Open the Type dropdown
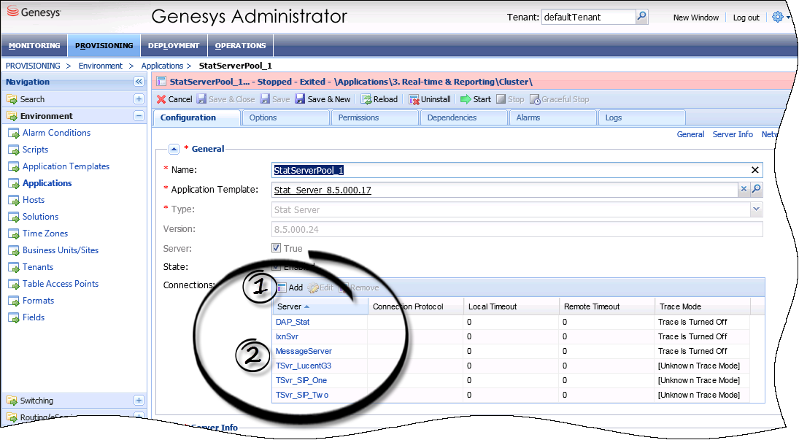The width and height of the screenshot is (799, 440). [x=756, y=209]
